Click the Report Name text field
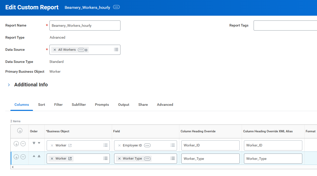Viewport: 317px width, 176px height. 85,26
